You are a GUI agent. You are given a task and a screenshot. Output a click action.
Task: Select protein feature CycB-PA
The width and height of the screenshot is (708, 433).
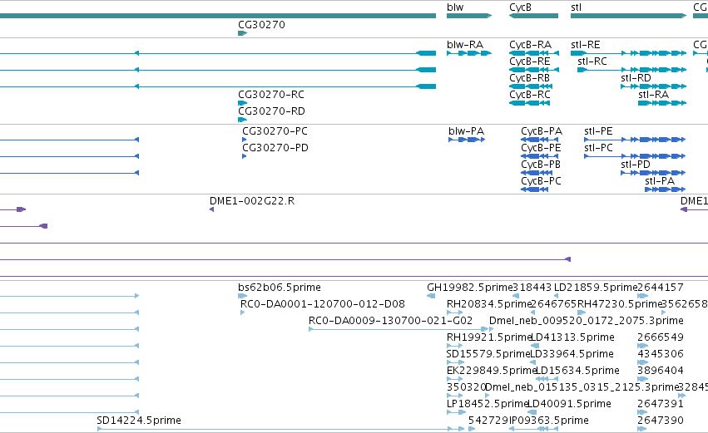(x=540, y=140)
